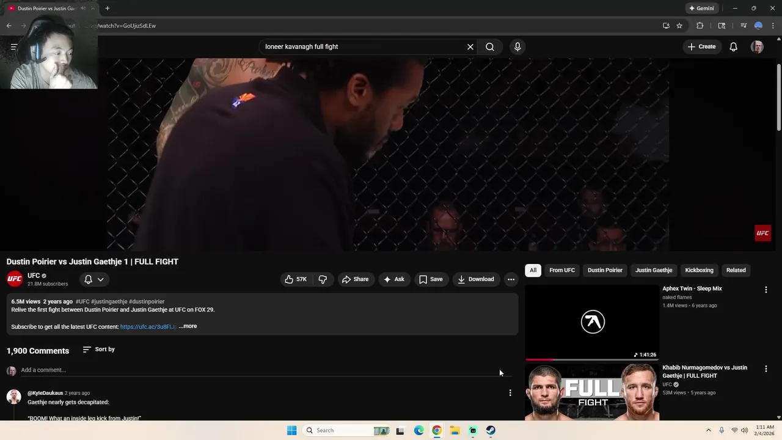Open the UFC channel name link

(x=34, y=276)
